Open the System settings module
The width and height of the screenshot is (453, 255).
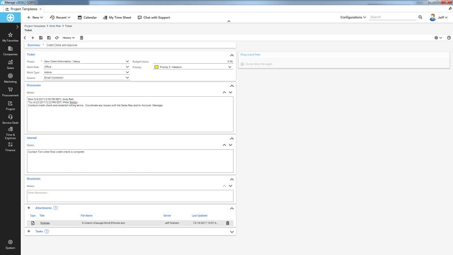[10, 244]
